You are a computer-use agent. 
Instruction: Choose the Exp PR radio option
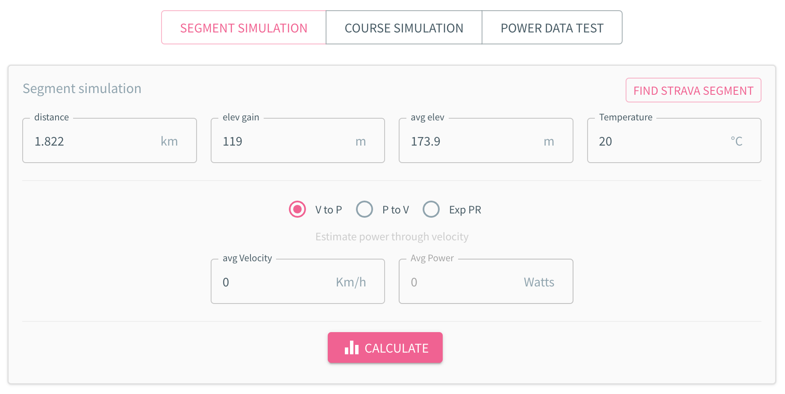point(431,210)
